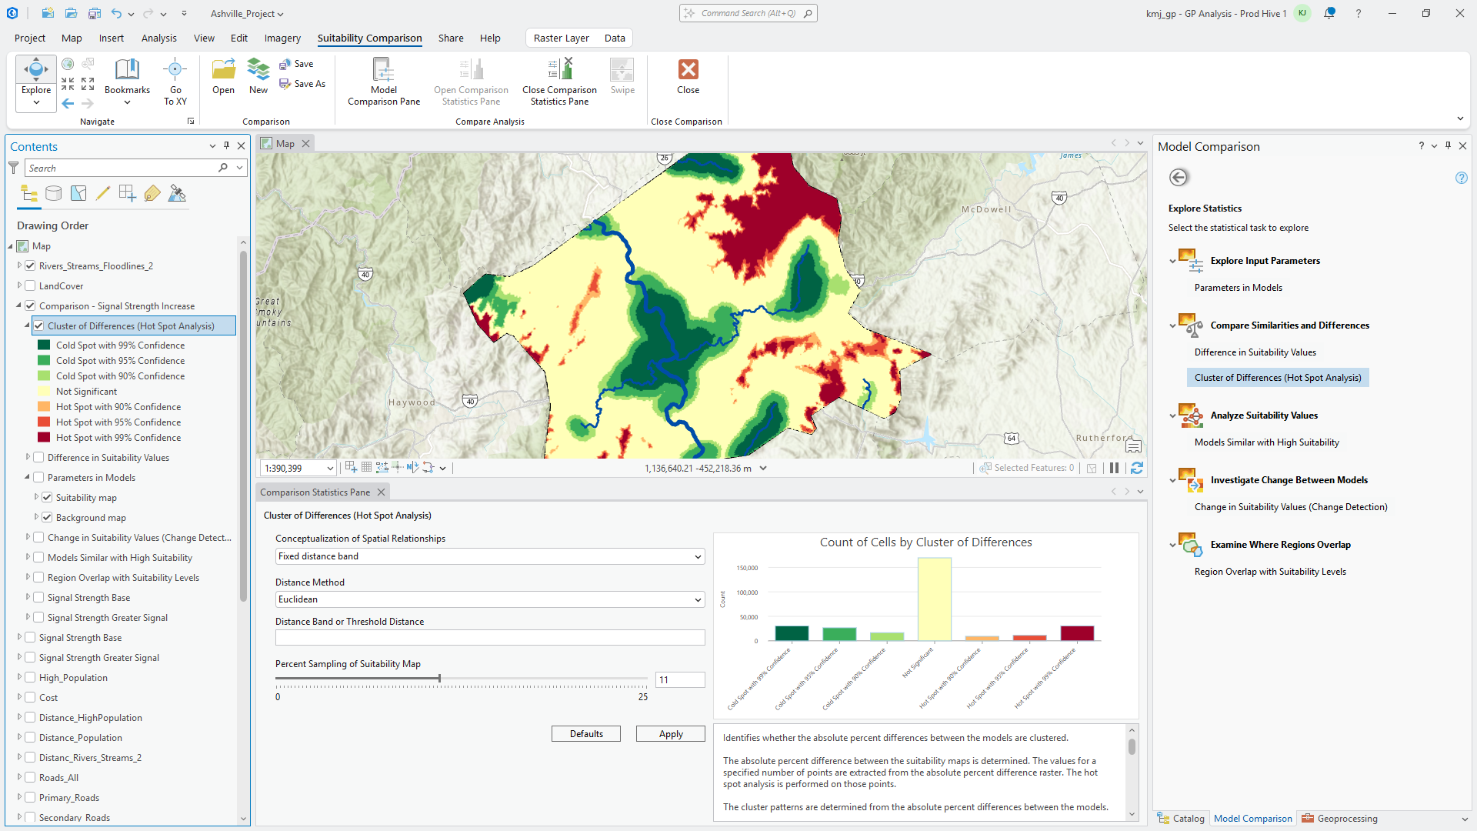
Task: Click the Defaults button
Action: point(585,733)
